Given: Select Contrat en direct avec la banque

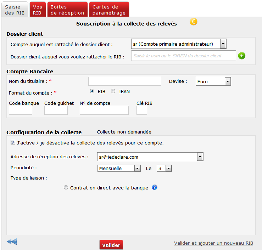Looking at the screenshot, I should 66,187.
